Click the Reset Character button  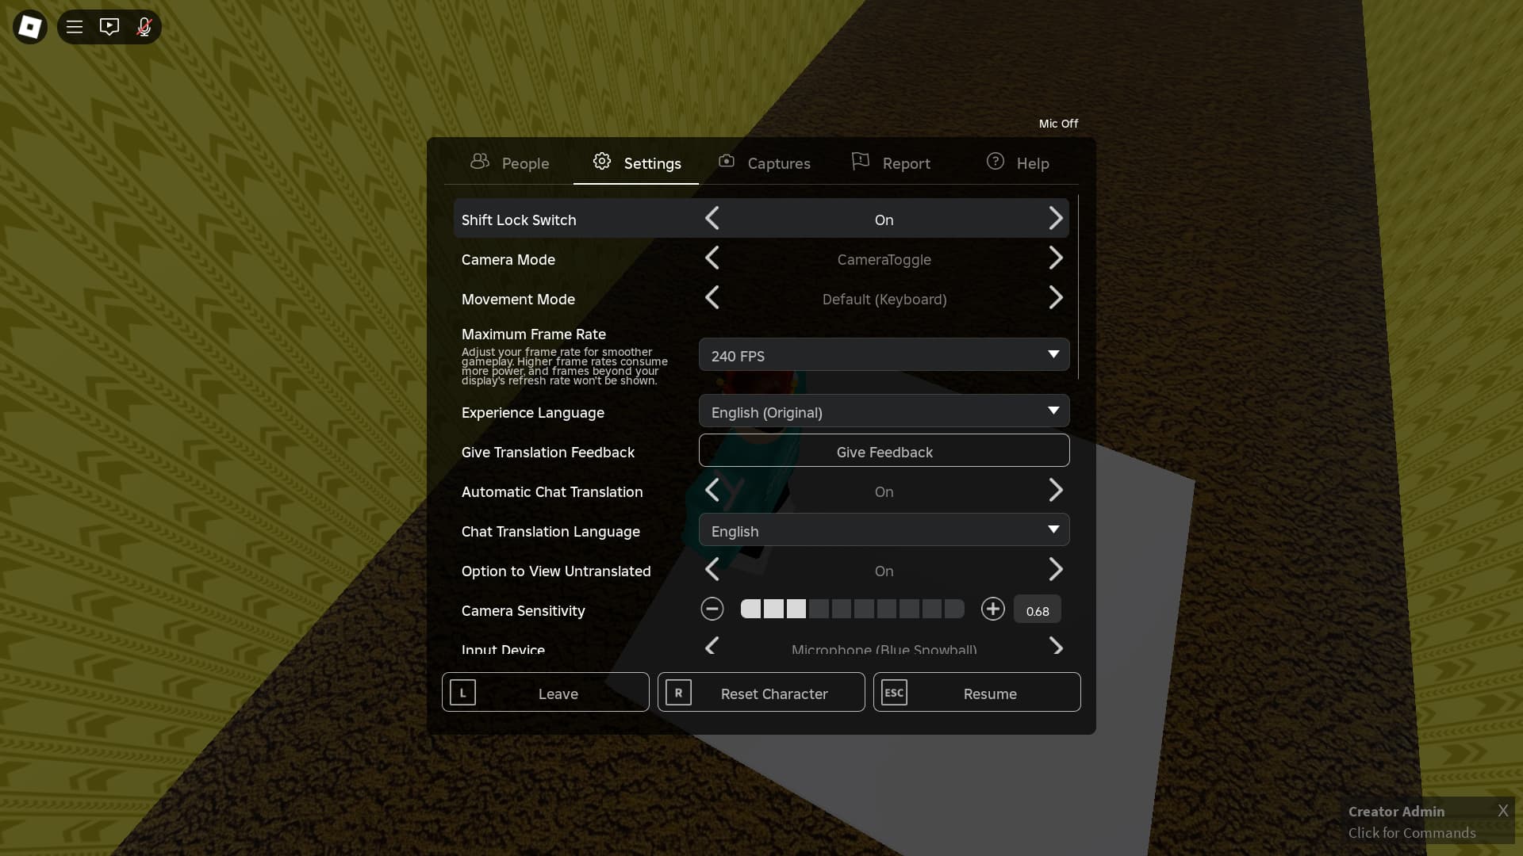point(761,692)
